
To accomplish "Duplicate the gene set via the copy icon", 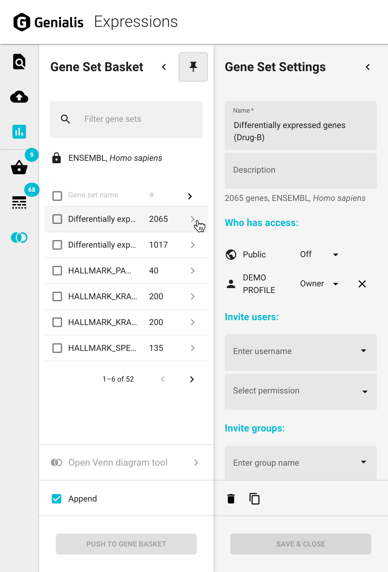I will click(x=254, y=499).
